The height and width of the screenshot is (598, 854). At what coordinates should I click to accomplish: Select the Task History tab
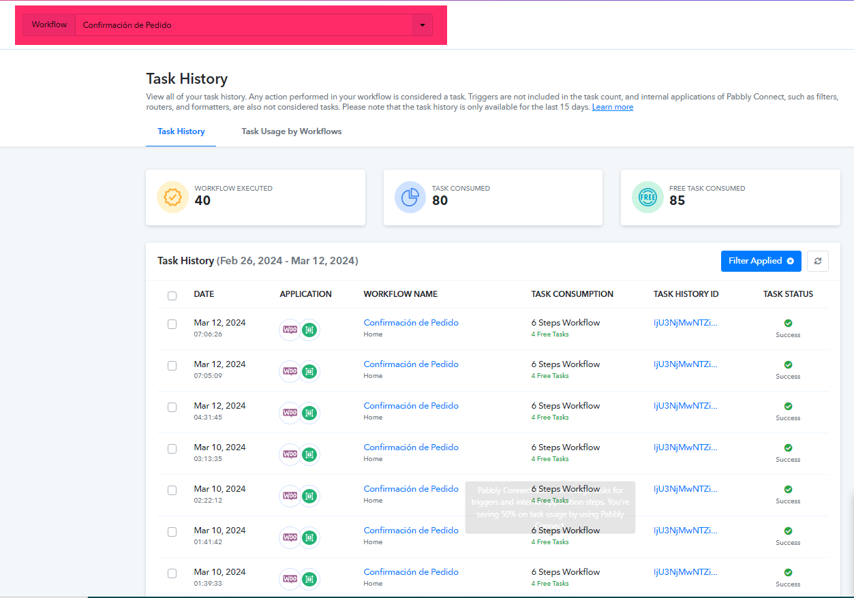point(181,131)
